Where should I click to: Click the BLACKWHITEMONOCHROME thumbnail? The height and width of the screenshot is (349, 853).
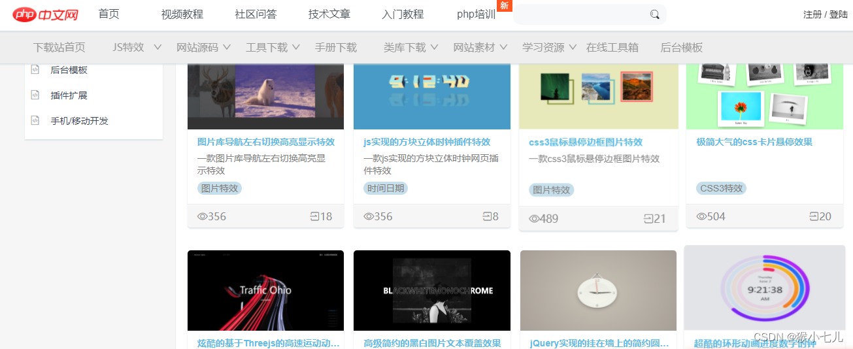pos(431,291)
